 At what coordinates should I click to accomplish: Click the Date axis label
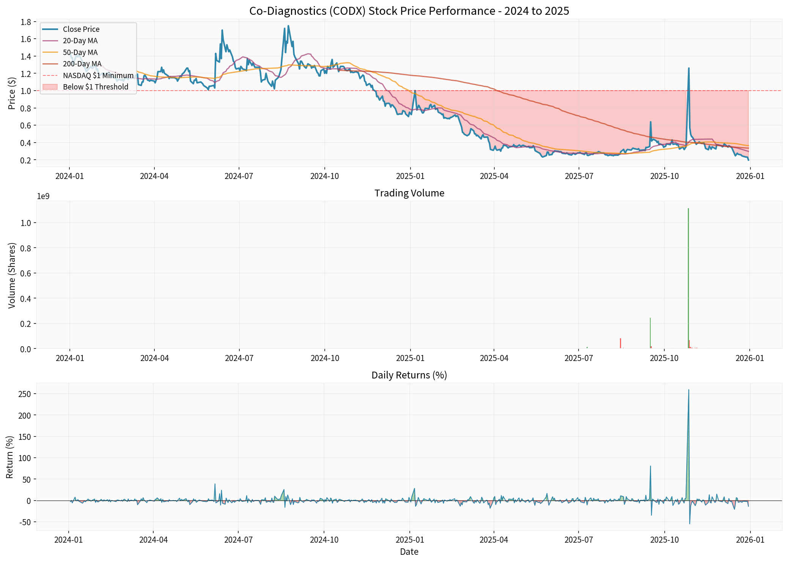[410, 552]
